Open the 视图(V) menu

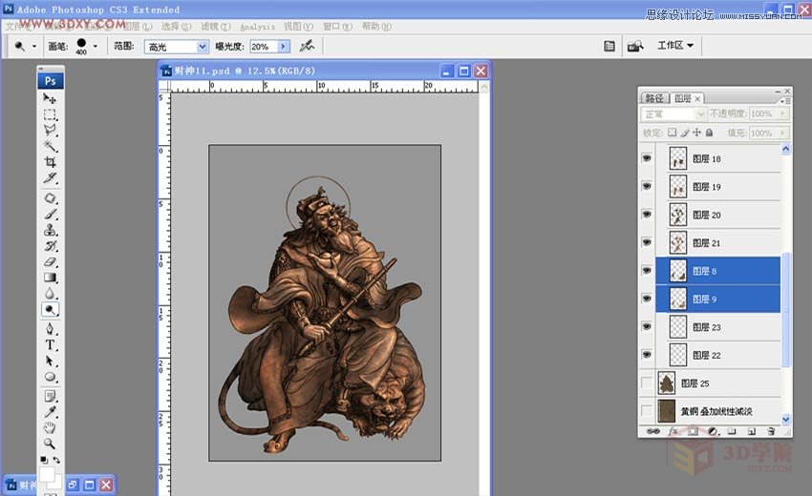point(298,27)
